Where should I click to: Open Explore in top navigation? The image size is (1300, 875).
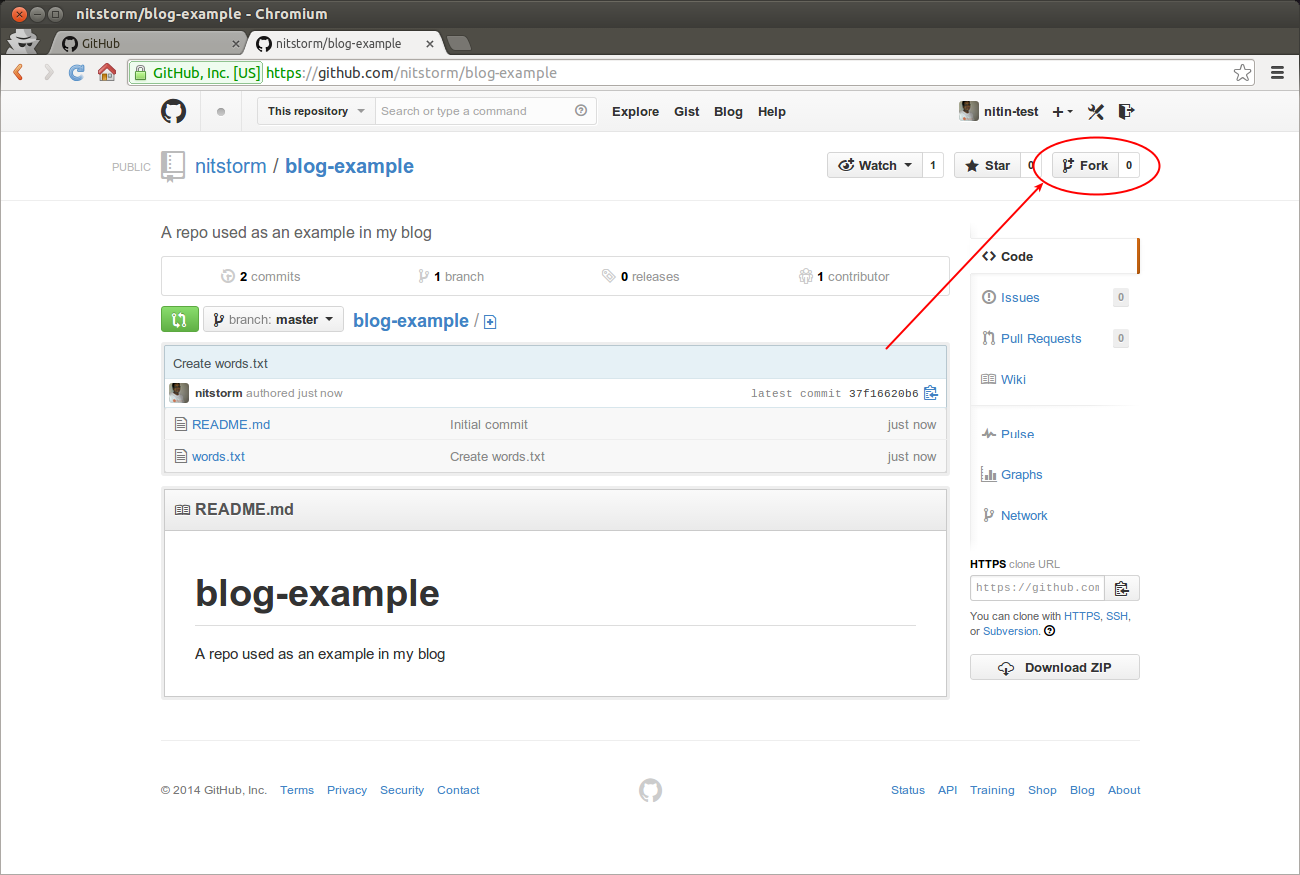coord(636,112)
